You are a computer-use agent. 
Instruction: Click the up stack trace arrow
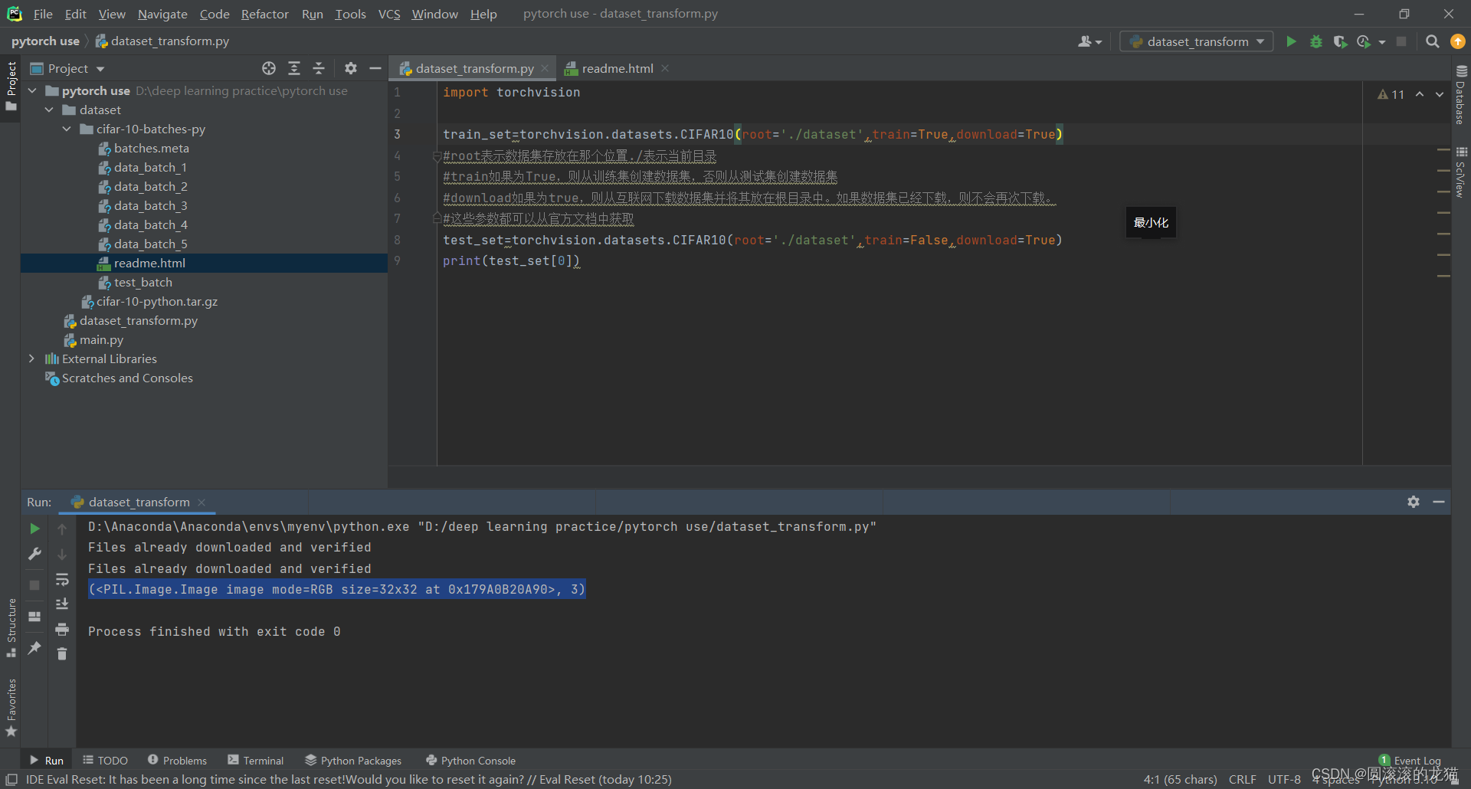pyautogui.click(x=62, y=529)
